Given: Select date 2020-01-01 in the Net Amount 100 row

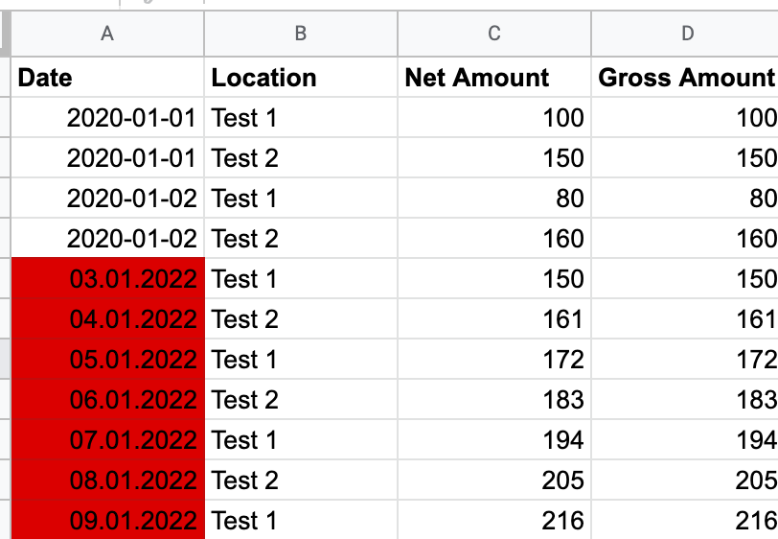Looking at the screenshot, I should click(107, 118).
